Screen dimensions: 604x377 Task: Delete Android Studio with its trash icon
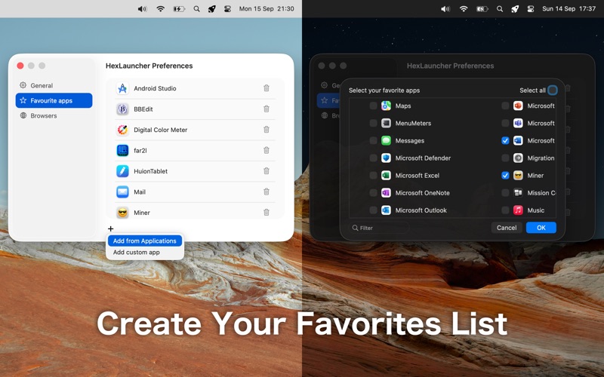click(267, 88)
